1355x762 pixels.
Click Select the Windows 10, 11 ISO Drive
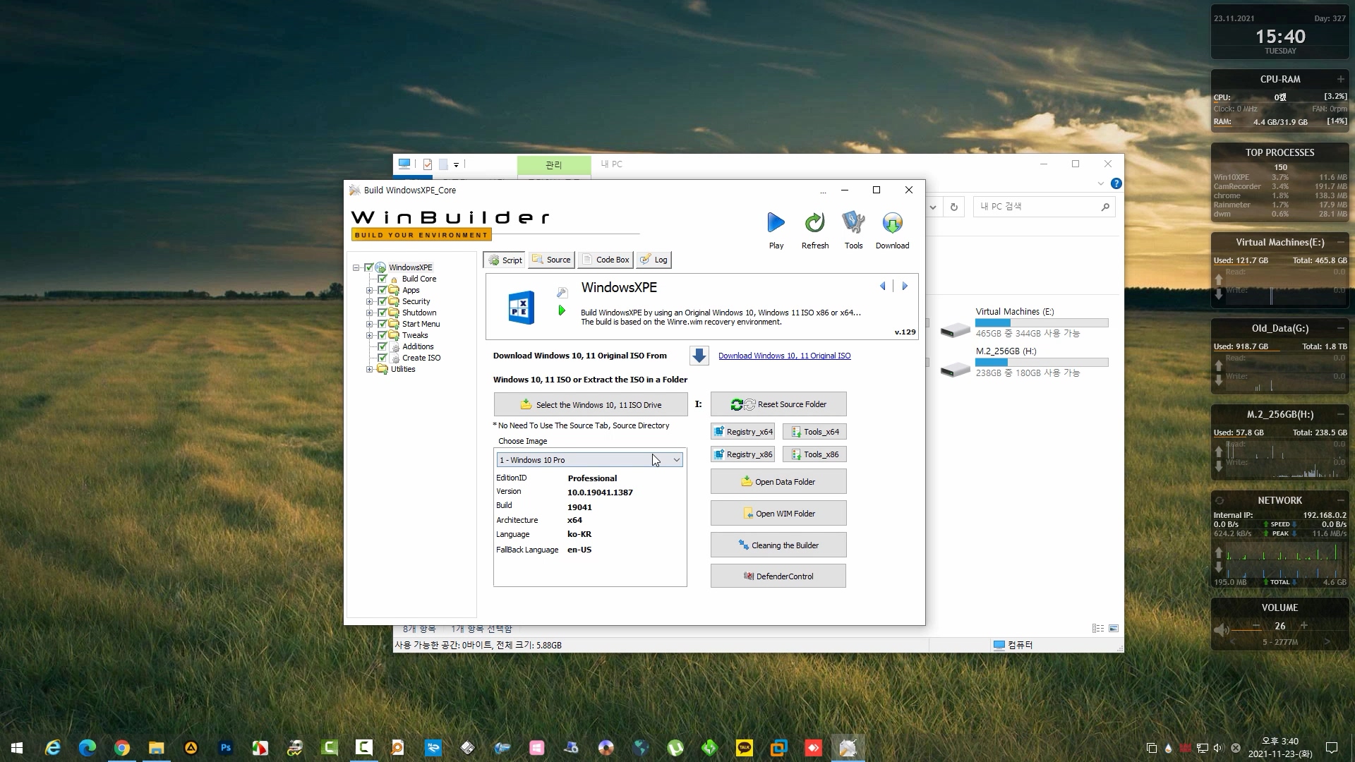pyautogui.click(x=591, y=404)
